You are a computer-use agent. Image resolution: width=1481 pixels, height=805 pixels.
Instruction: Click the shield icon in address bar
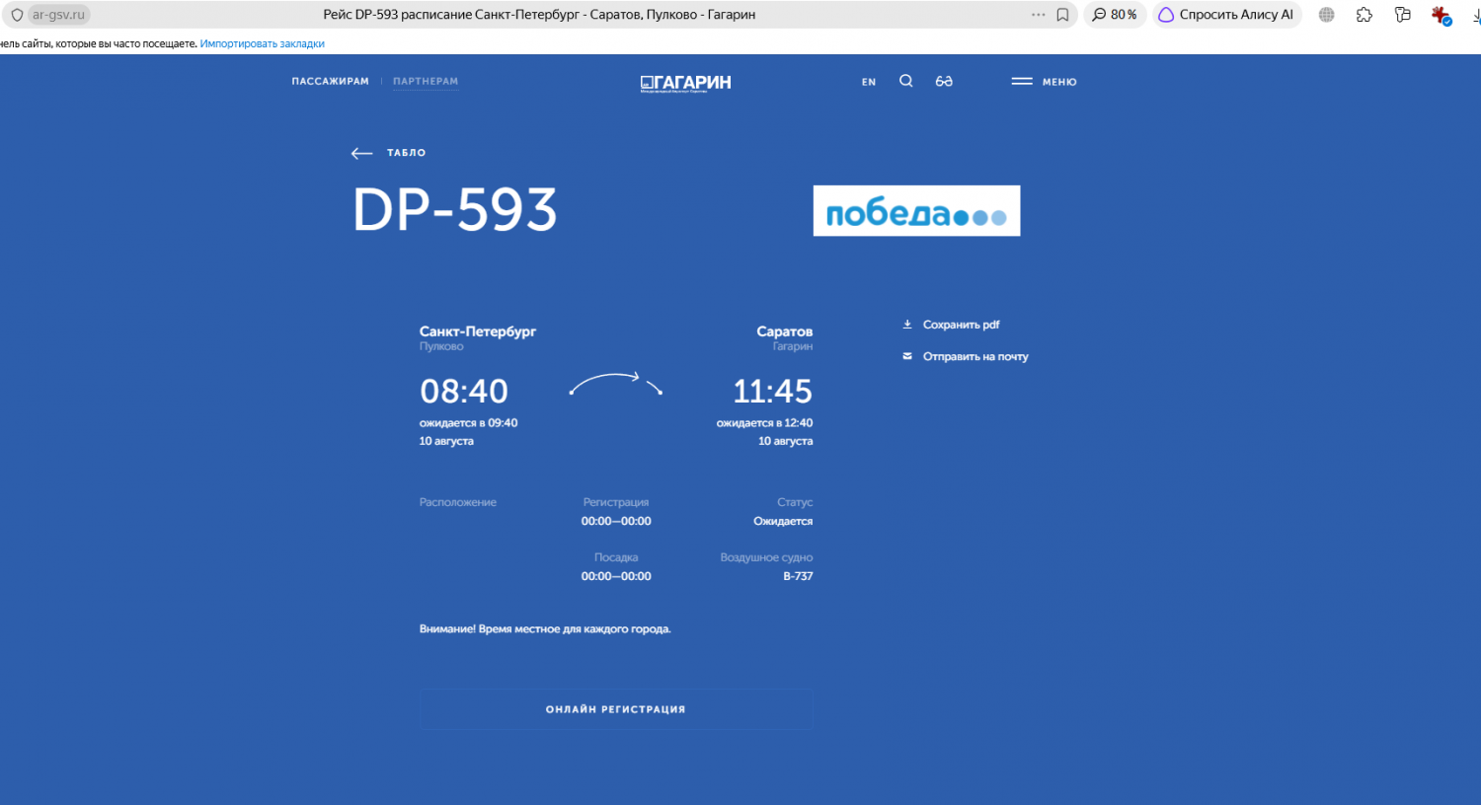coord(17,15)
